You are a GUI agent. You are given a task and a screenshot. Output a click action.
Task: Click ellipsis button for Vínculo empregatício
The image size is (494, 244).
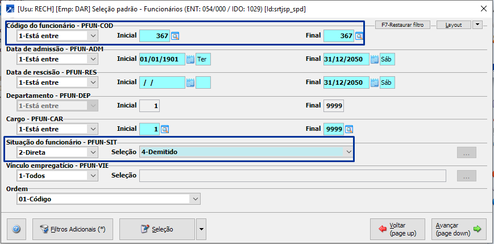pos(467,176)
